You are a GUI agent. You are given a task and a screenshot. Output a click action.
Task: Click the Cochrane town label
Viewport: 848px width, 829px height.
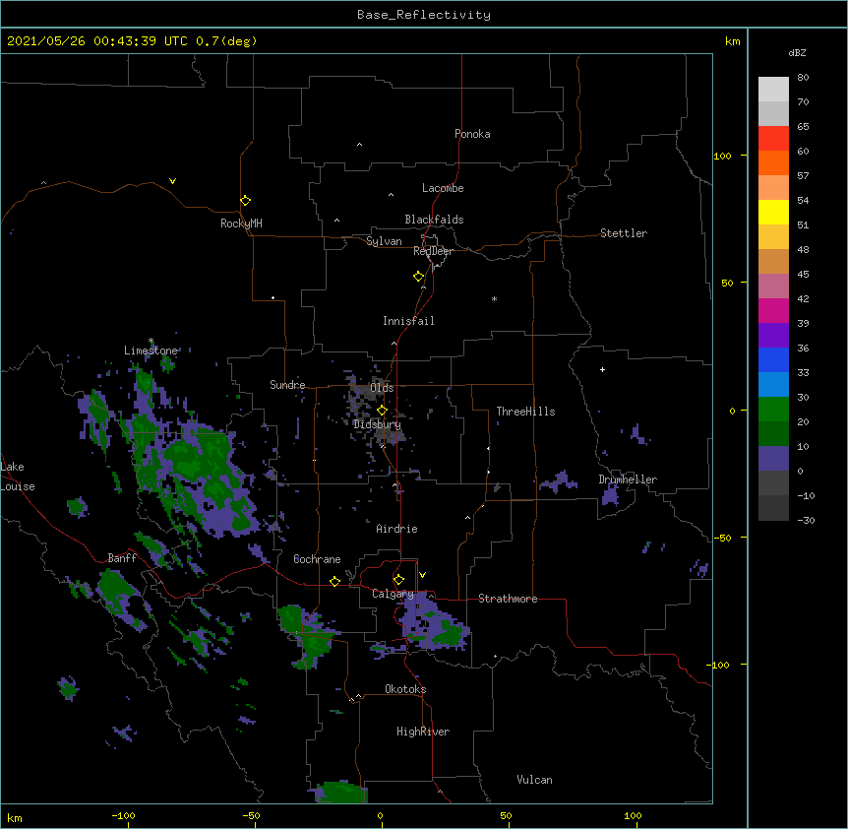tap(317, 559)
